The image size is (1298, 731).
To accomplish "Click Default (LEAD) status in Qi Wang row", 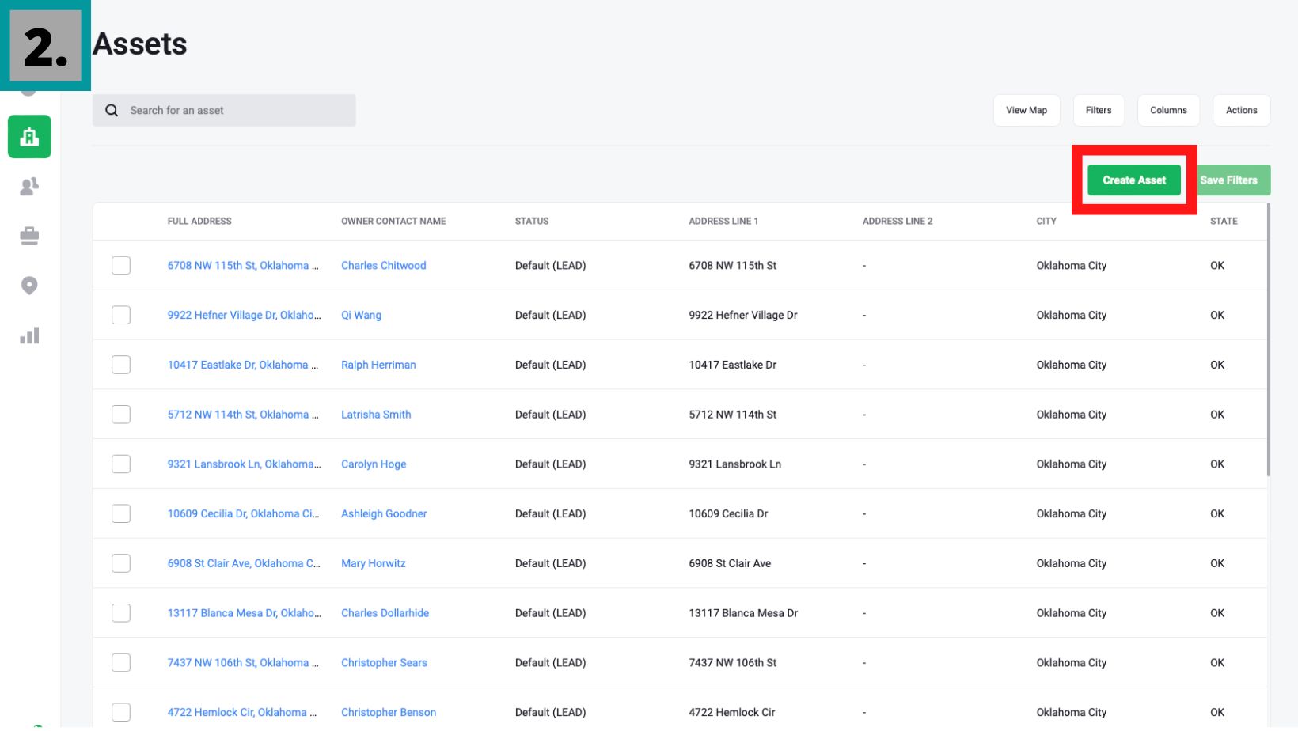I will coord(550,315).
